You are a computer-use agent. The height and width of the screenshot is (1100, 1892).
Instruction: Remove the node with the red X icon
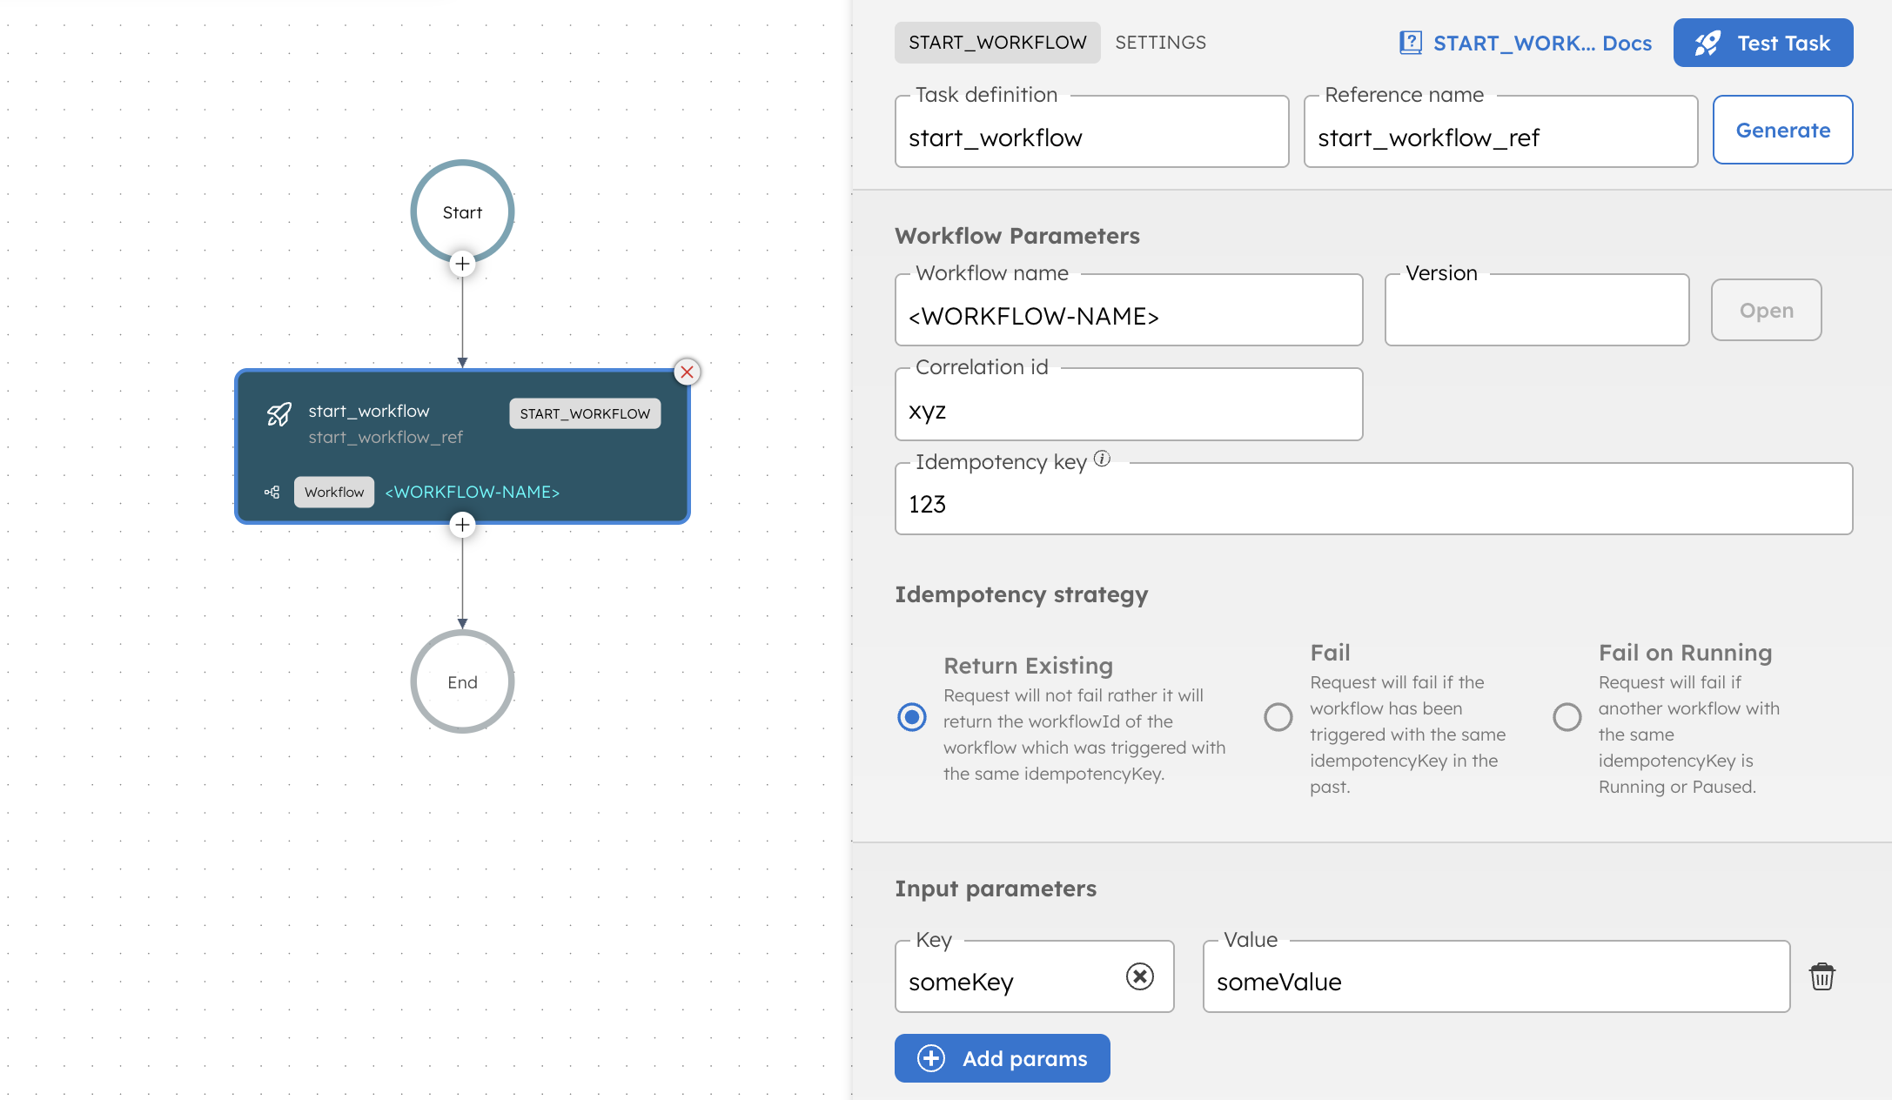687,372
